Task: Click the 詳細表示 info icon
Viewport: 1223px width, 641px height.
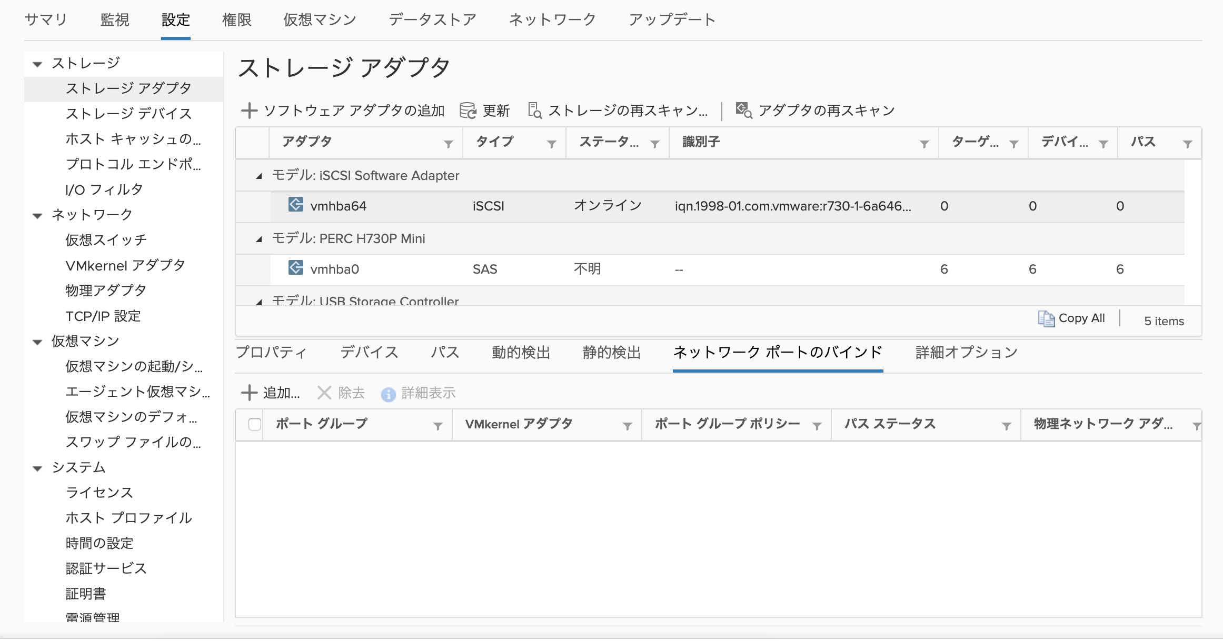Action: point(388,394)
